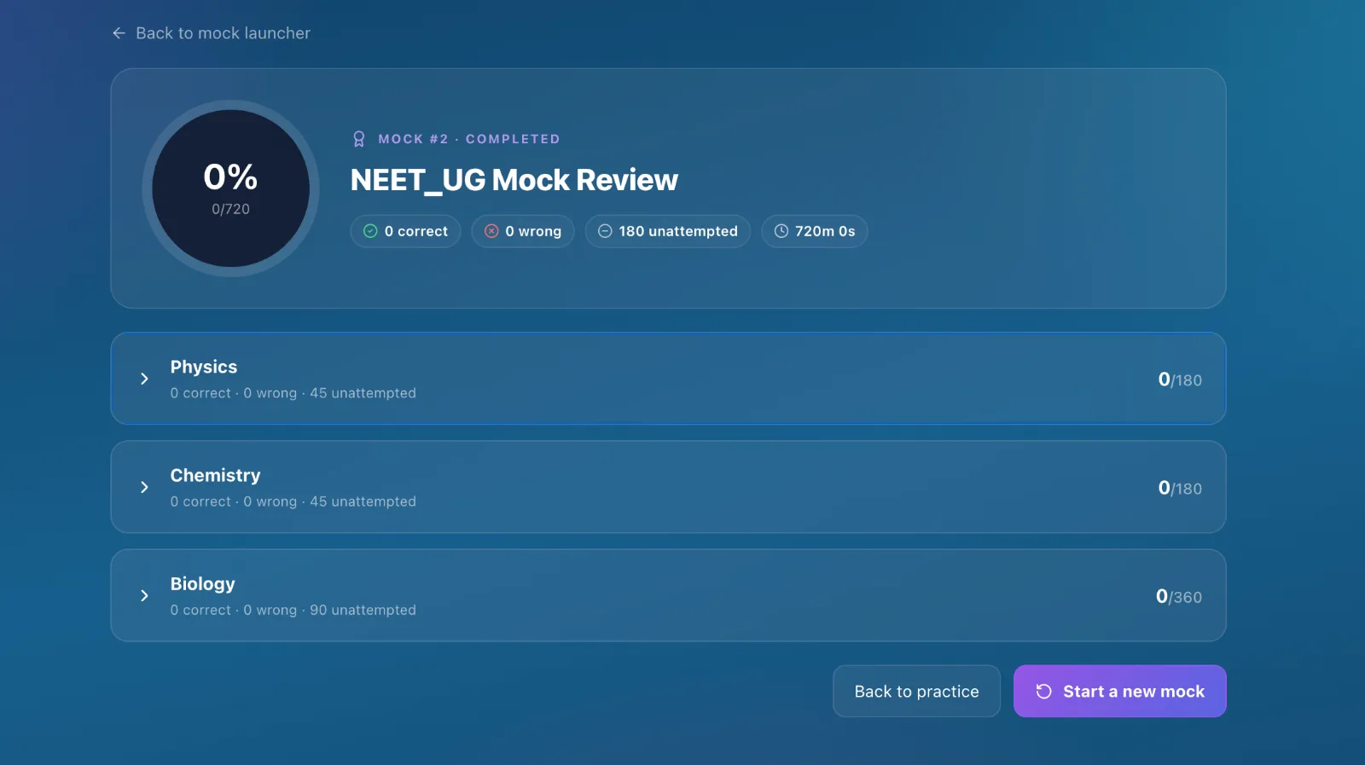1365x765 pixels.
Task: Click the 180 unattempted chip text
Action: (678, 231)
